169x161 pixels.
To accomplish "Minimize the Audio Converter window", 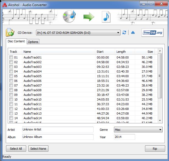I will pos(144,4).
